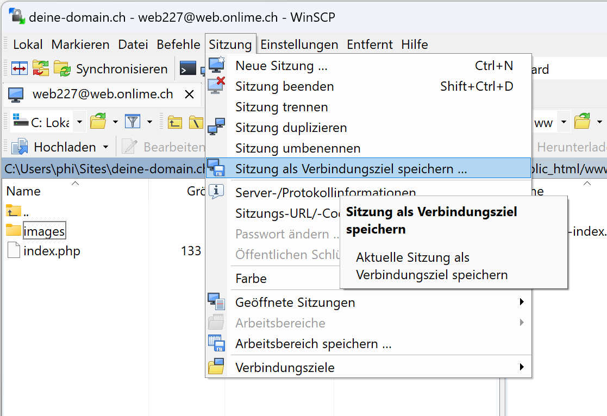Open the remote directory dropdown arrow
The width and height of the screenshot is (607, 416).
point(564,122)
